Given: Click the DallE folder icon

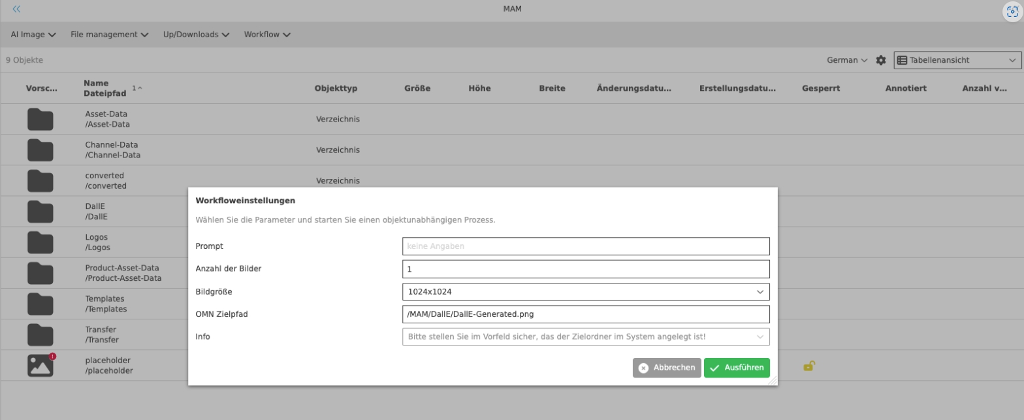Looking at the screenshot, I should [40, 211].
